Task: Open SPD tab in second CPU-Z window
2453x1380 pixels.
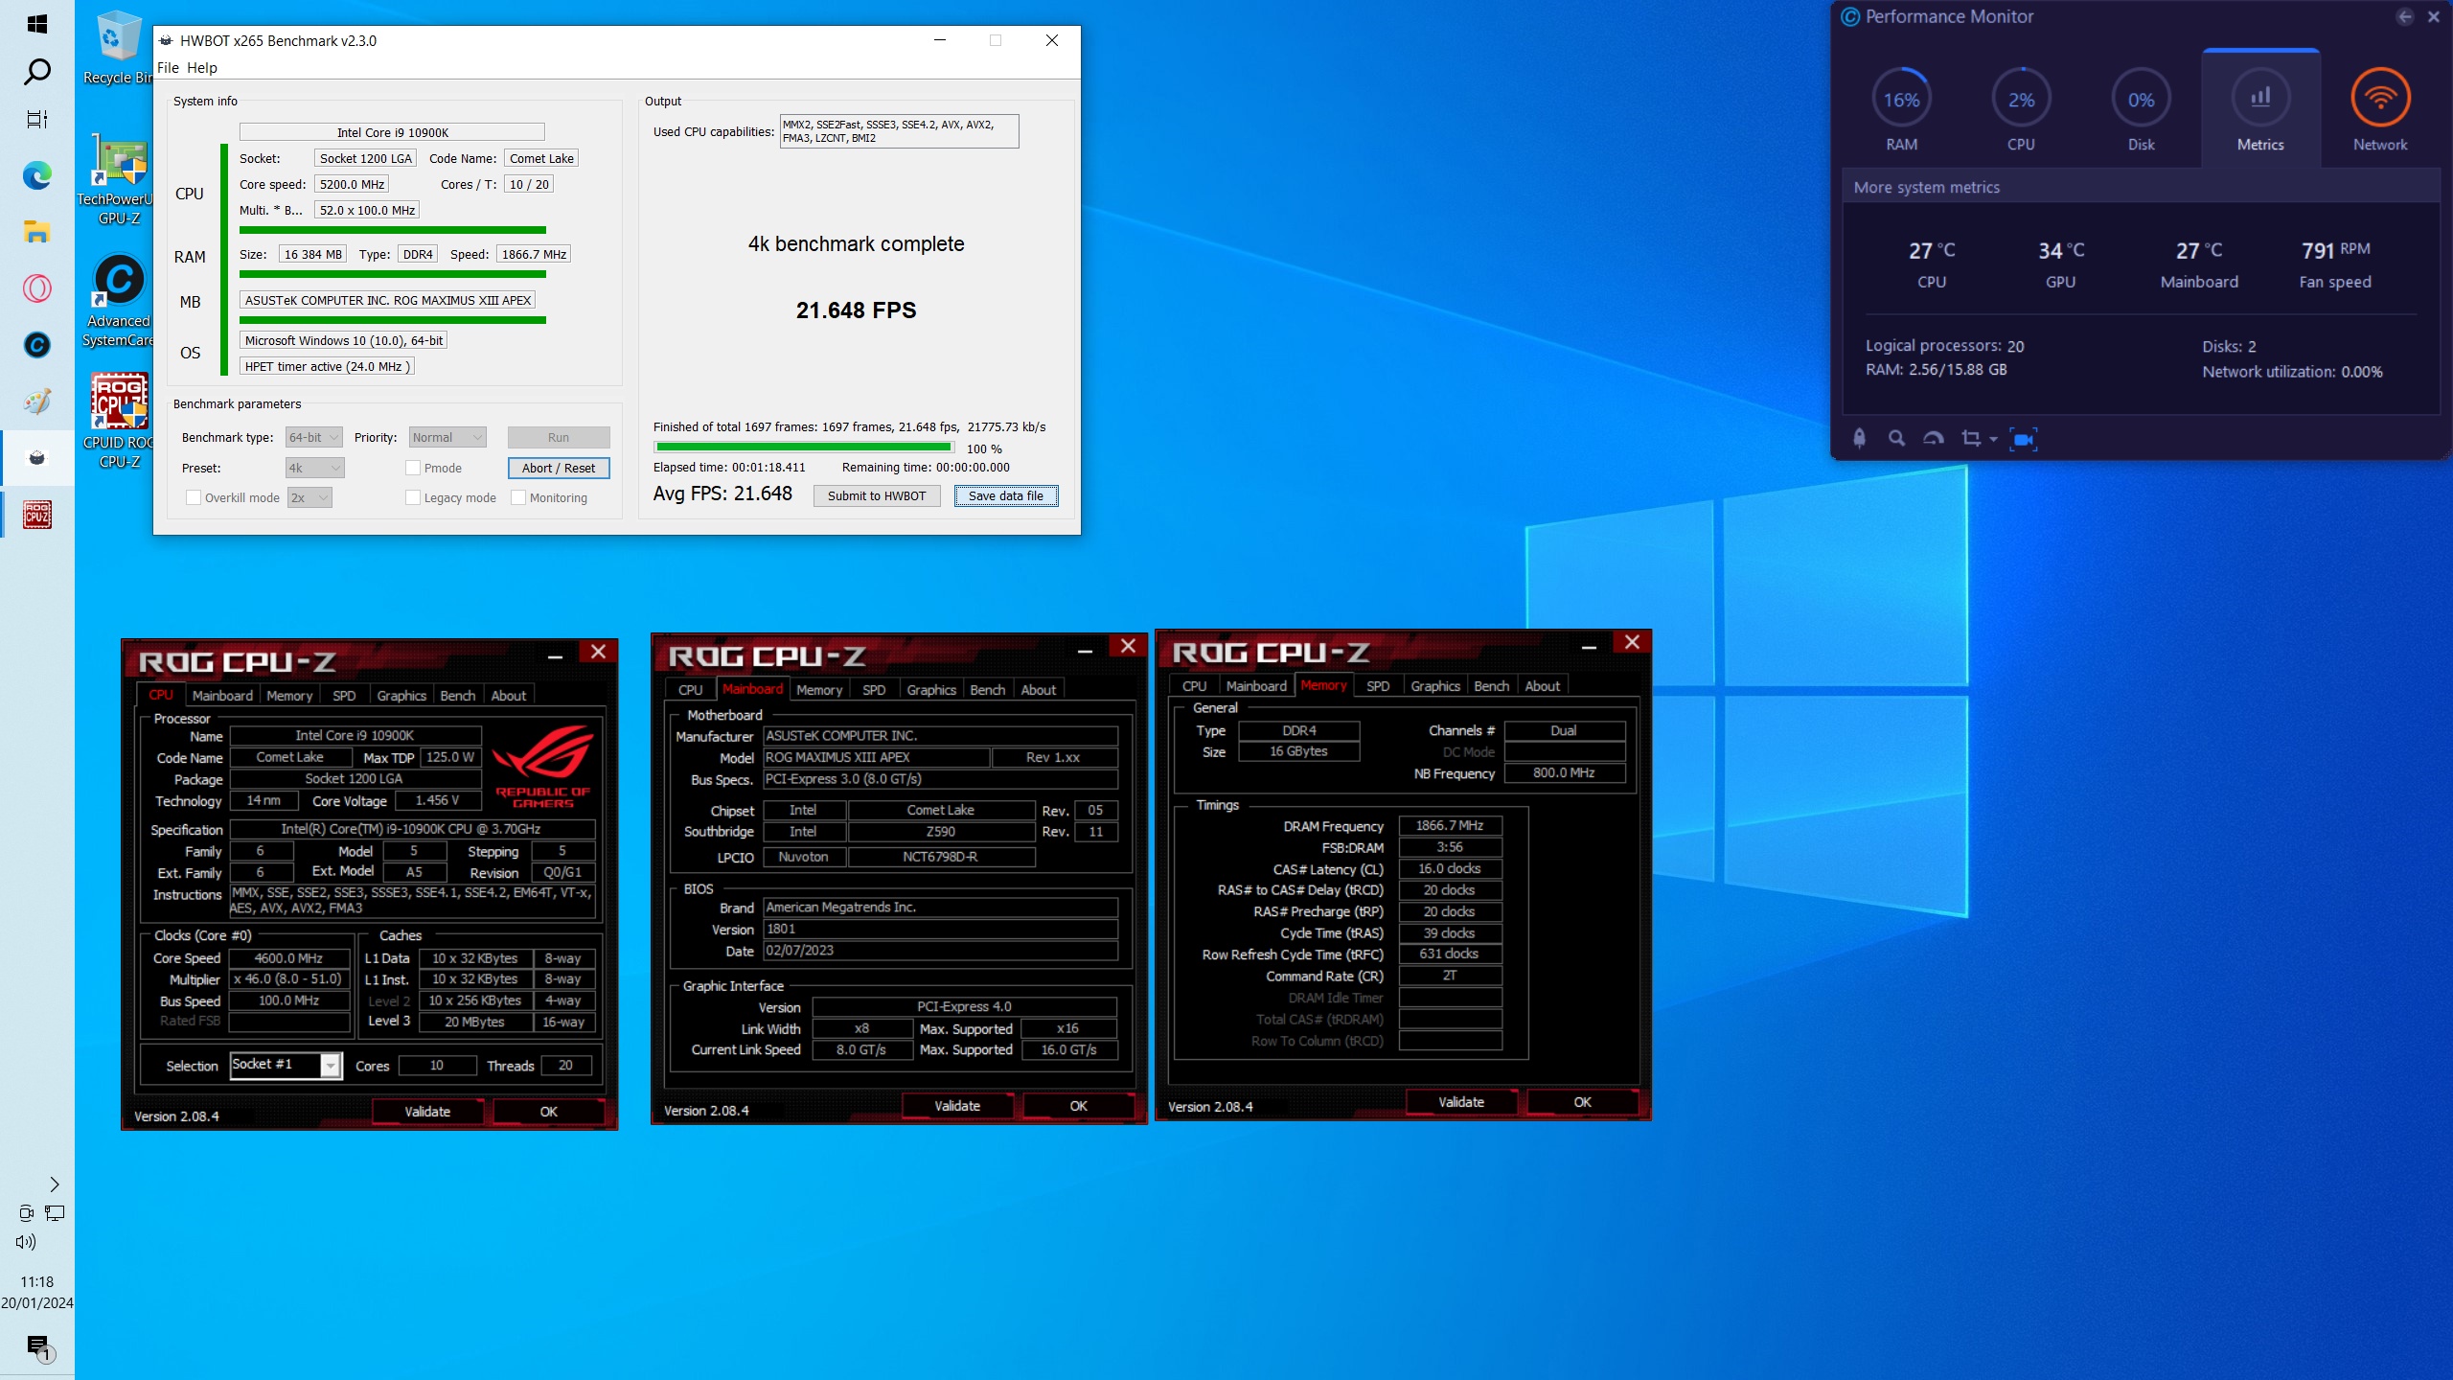Action: pos(873,689)
